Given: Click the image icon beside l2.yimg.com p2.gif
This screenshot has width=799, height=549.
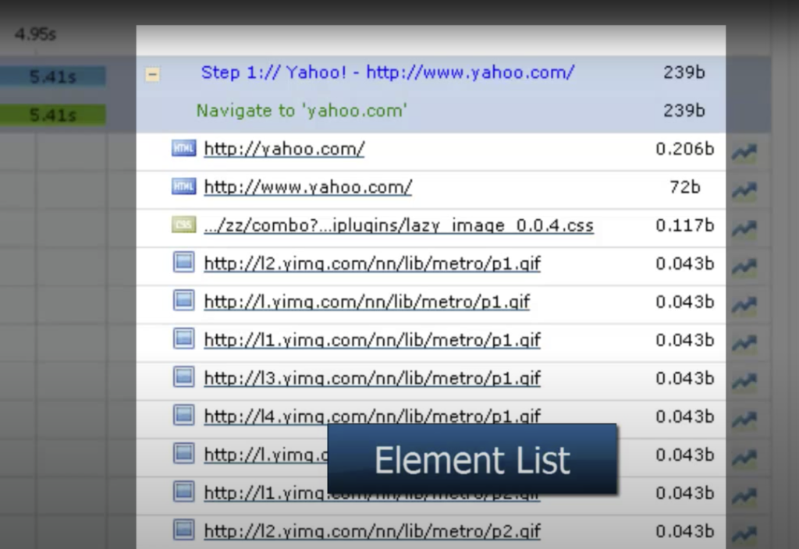Looking at the screenshot, I should point(183,530).
